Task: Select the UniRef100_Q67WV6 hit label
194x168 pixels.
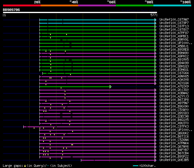Action: point(174,147)
